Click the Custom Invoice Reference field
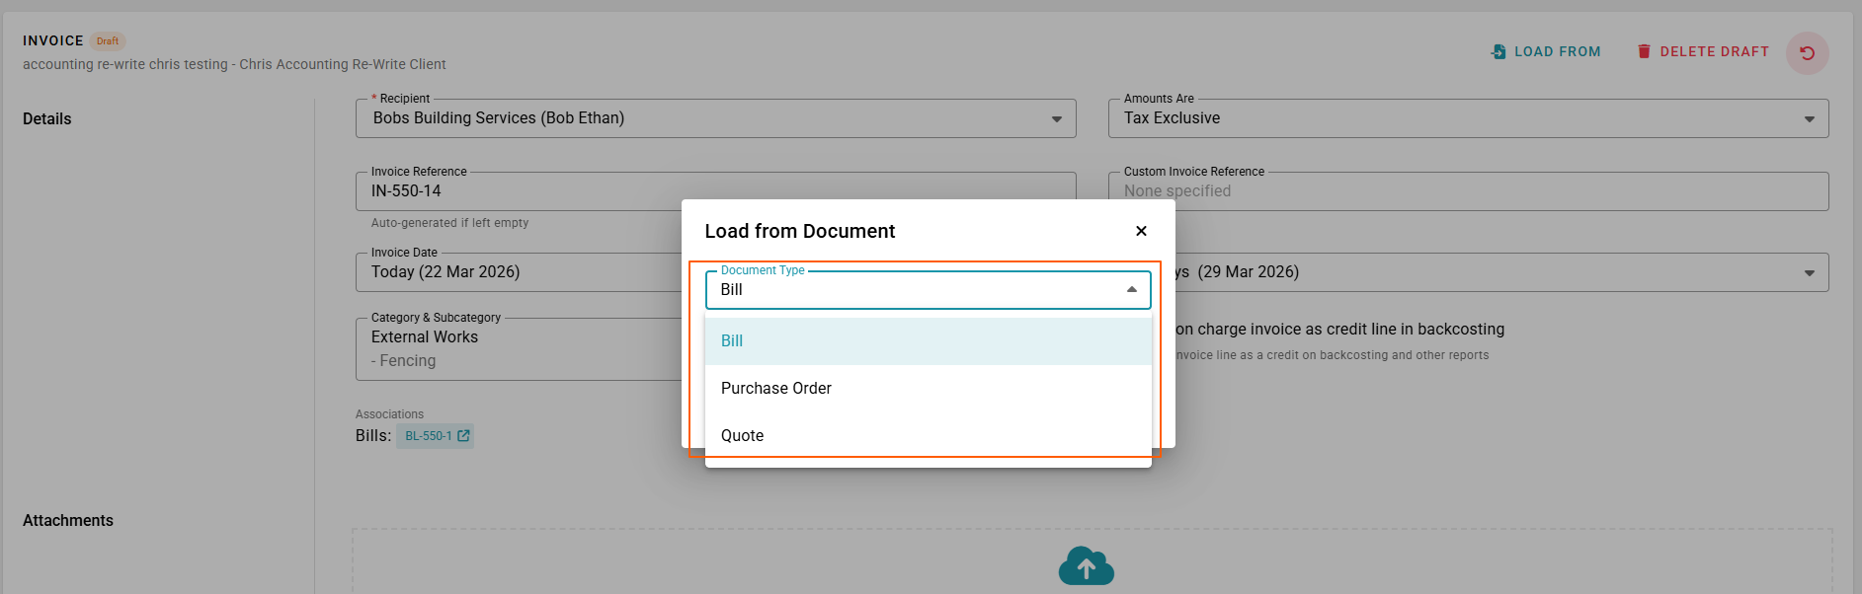This screenshot has height=594, width=1862. tap(1467, 191)
